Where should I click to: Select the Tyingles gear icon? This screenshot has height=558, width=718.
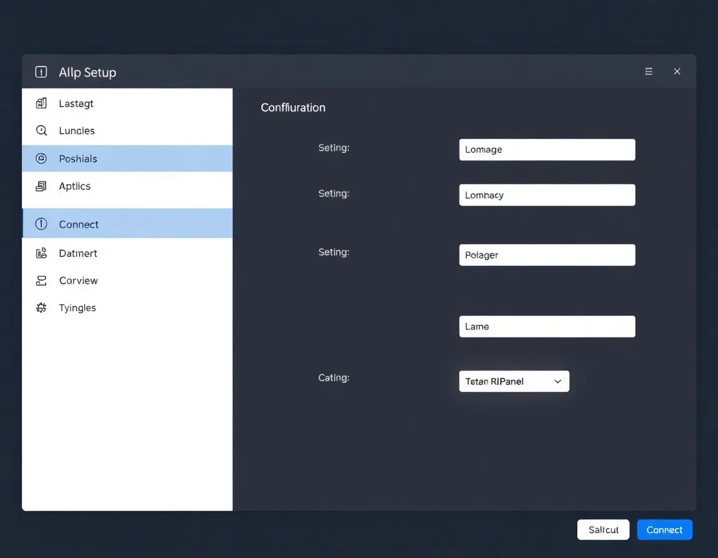tap(41, 308)
